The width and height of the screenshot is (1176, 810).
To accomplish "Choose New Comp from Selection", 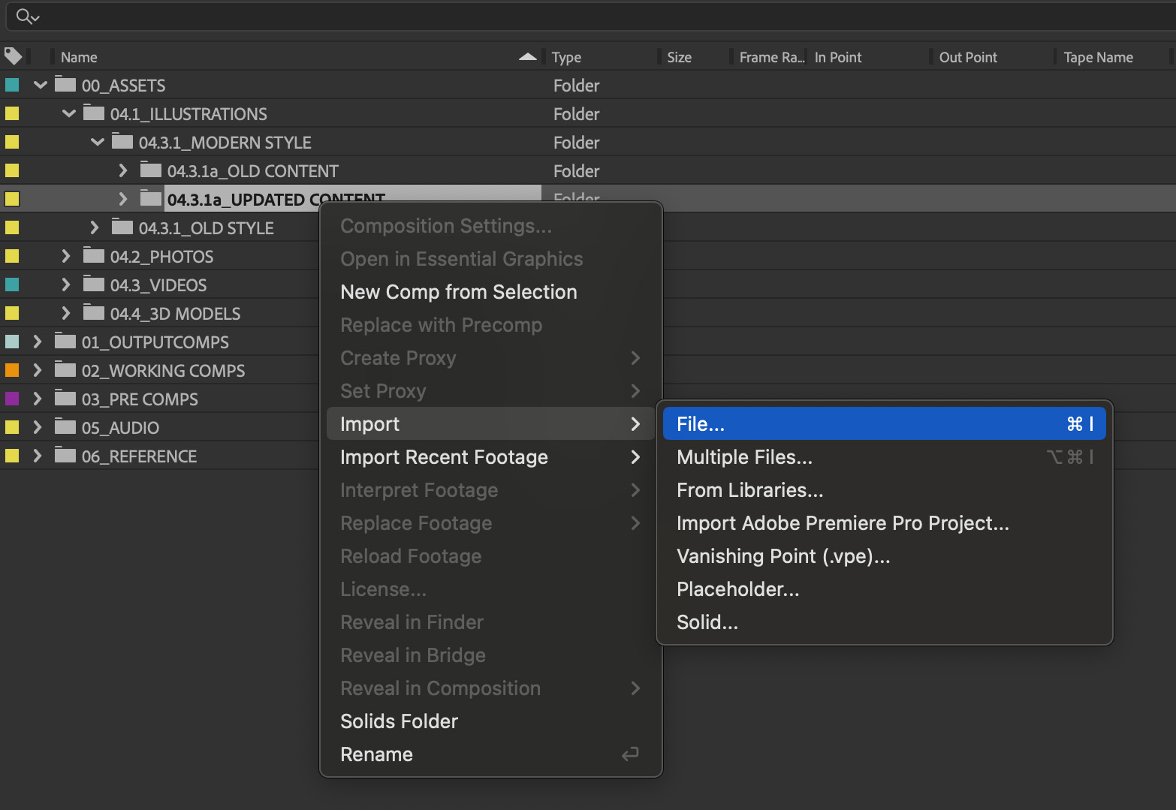I will [459, 291].
